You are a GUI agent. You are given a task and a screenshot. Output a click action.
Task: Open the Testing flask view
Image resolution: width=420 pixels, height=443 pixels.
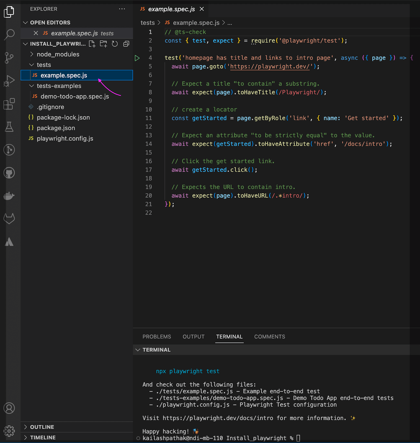click(x=9, y=127)
